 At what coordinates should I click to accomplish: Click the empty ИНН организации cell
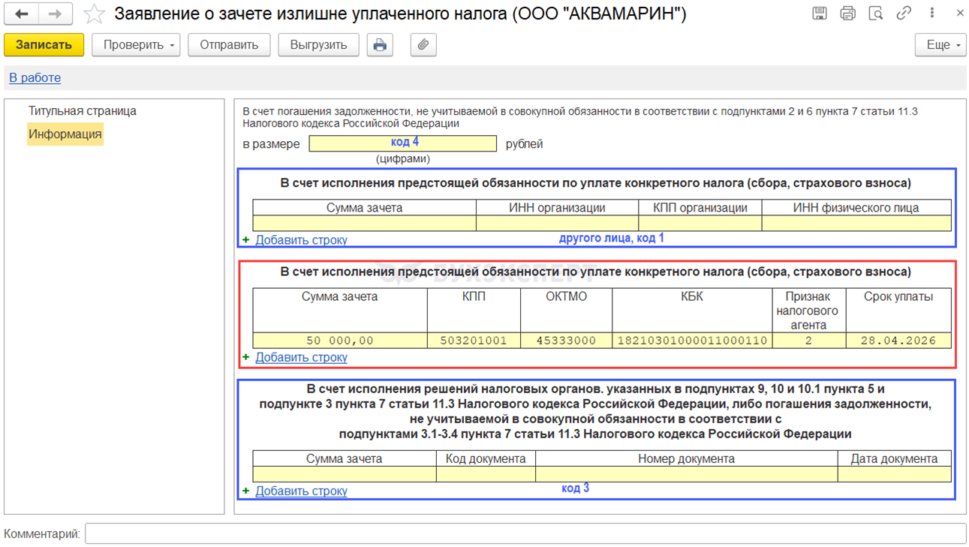click(x=557, y=223)
